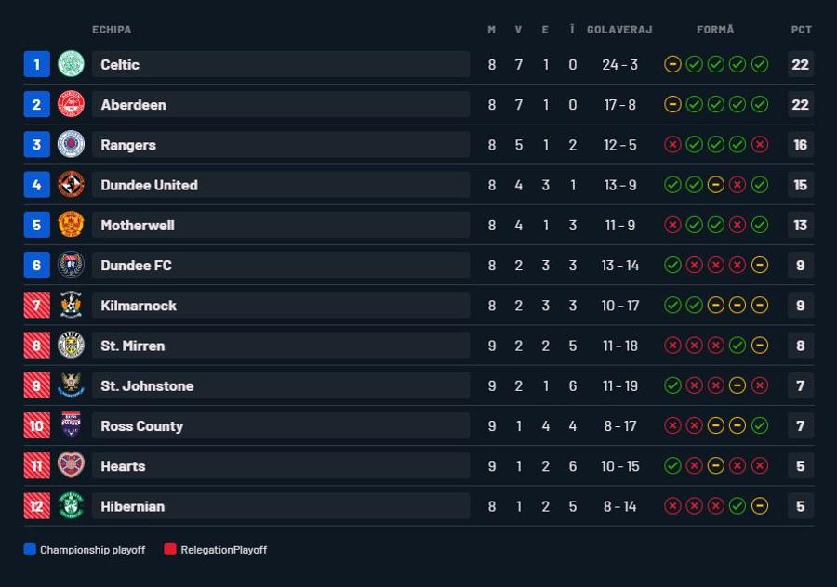Select the St. Johnstone team row
The image size is (837, 587).
[x=418, y=385]
